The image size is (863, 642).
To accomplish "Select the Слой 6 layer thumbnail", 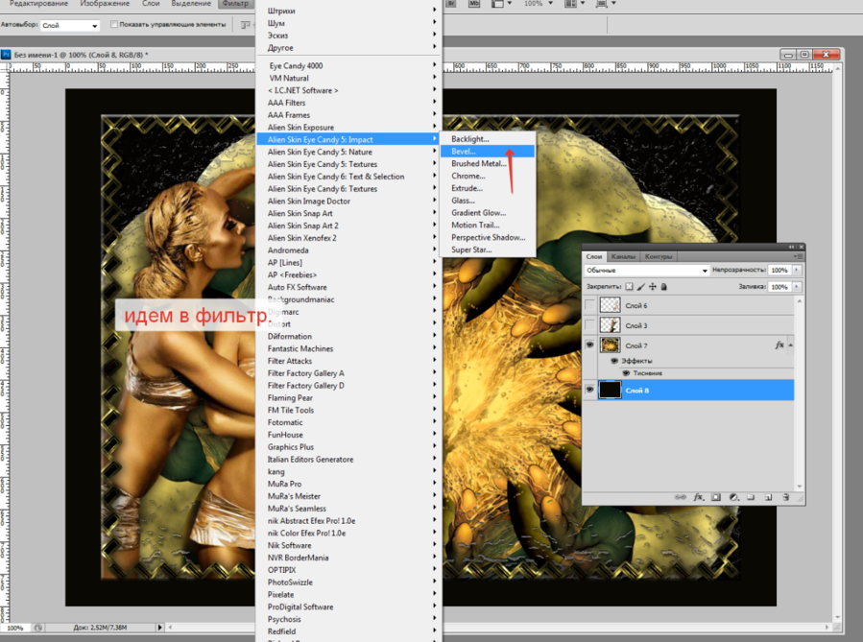I will pos(610,305).
